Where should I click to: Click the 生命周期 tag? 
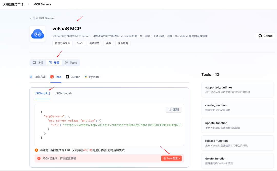[x=123, y=43]
